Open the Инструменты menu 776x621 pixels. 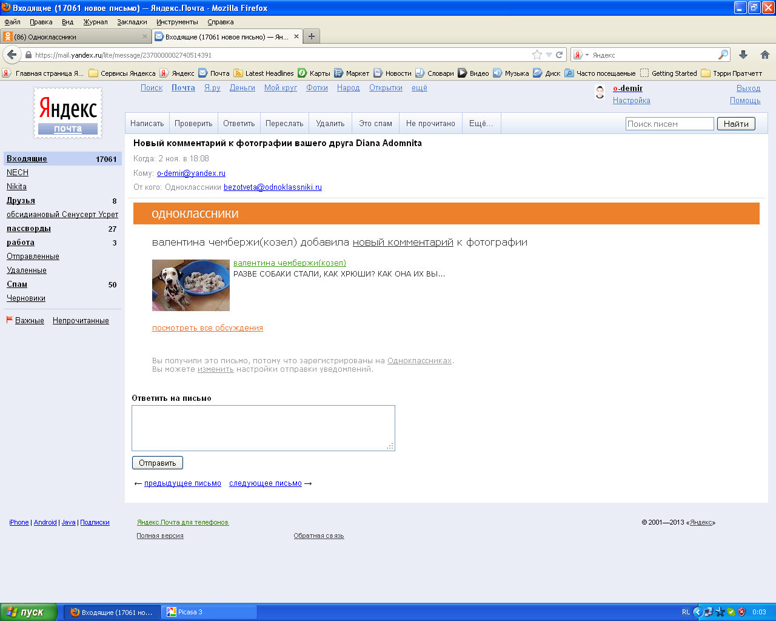tap(177, 22)
